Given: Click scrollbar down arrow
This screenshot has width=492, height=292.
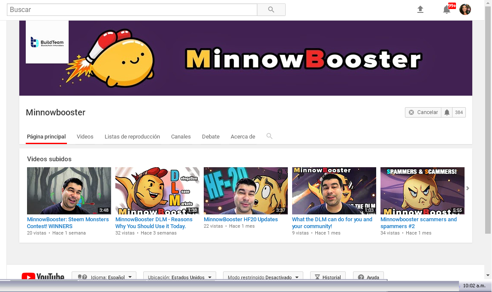Looking at the screenshot, I should click(488, 275).
